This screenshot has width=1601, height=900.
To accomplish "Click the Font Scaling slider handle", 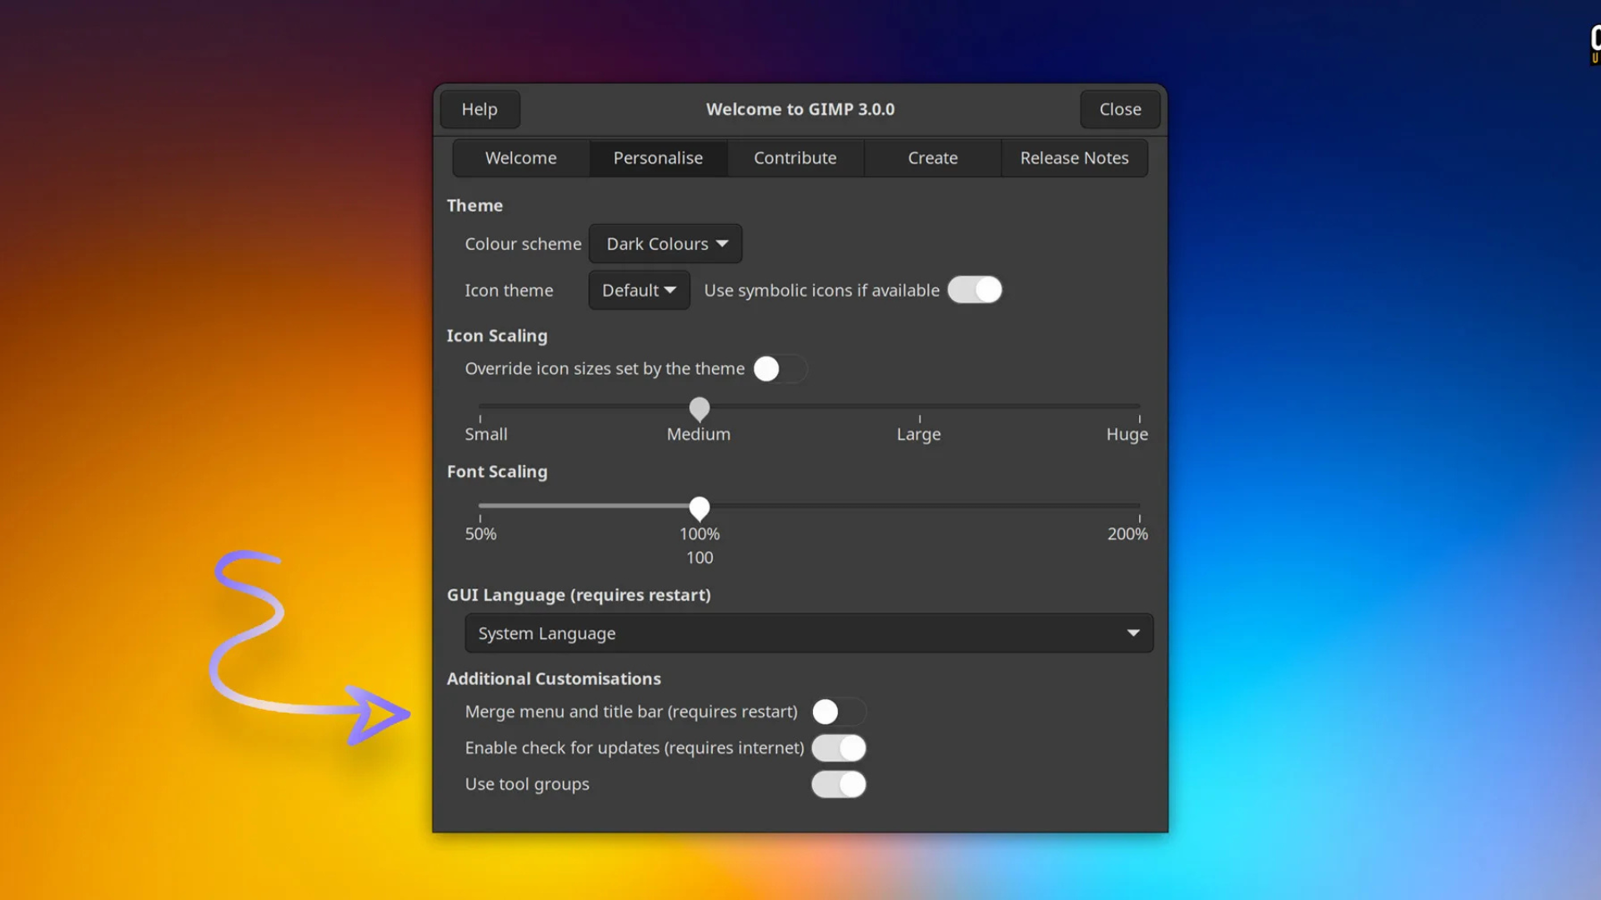I will point(700,507).
